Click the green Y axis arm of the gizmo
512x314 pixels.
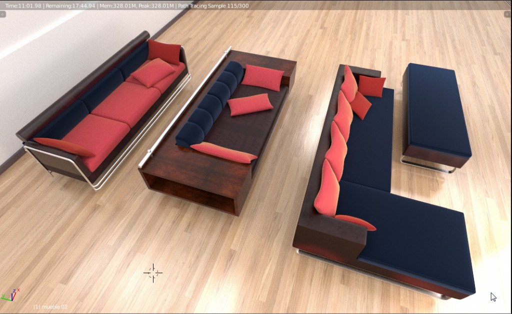pyautogui.click(x=5, y=298)
